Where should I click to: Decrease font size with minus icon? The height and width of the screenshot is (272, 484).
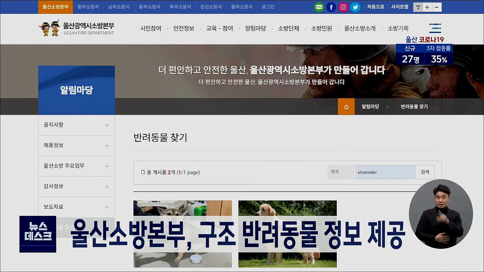pos(437,7)
